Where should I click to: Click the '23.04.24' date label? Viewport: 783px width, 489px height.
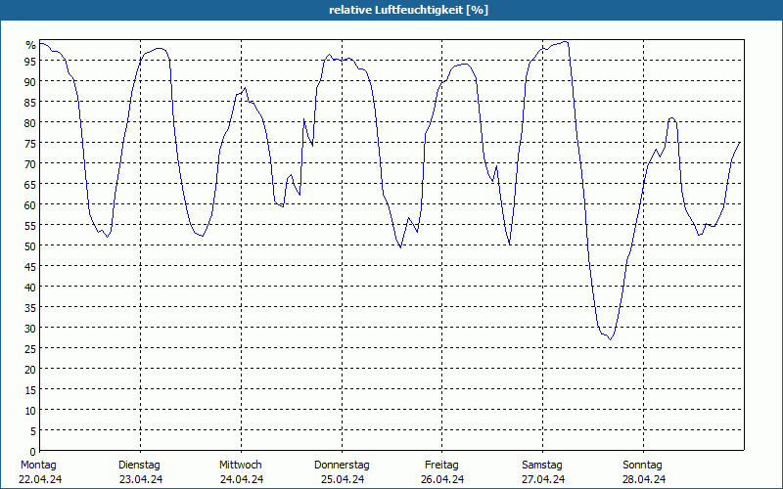141,479
